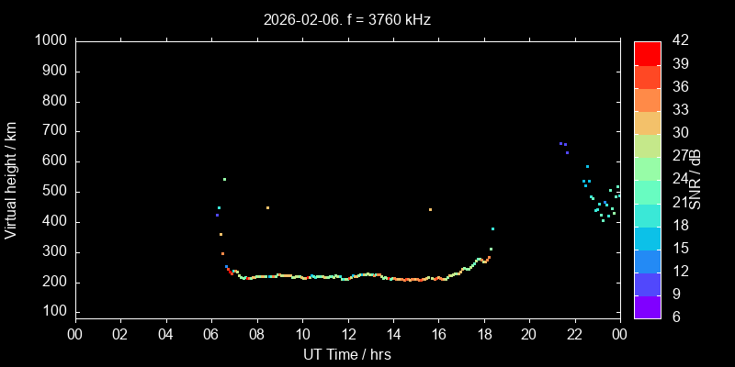
Task: Click the 06 tick label on time axis
Action: (211, 335)
